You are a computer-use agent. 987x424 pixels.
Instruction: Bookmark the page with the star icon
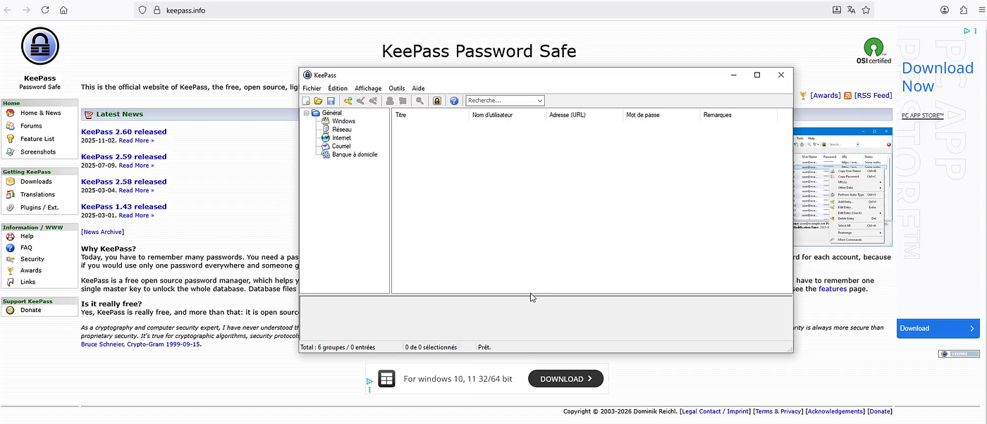(x=866, y=10)
